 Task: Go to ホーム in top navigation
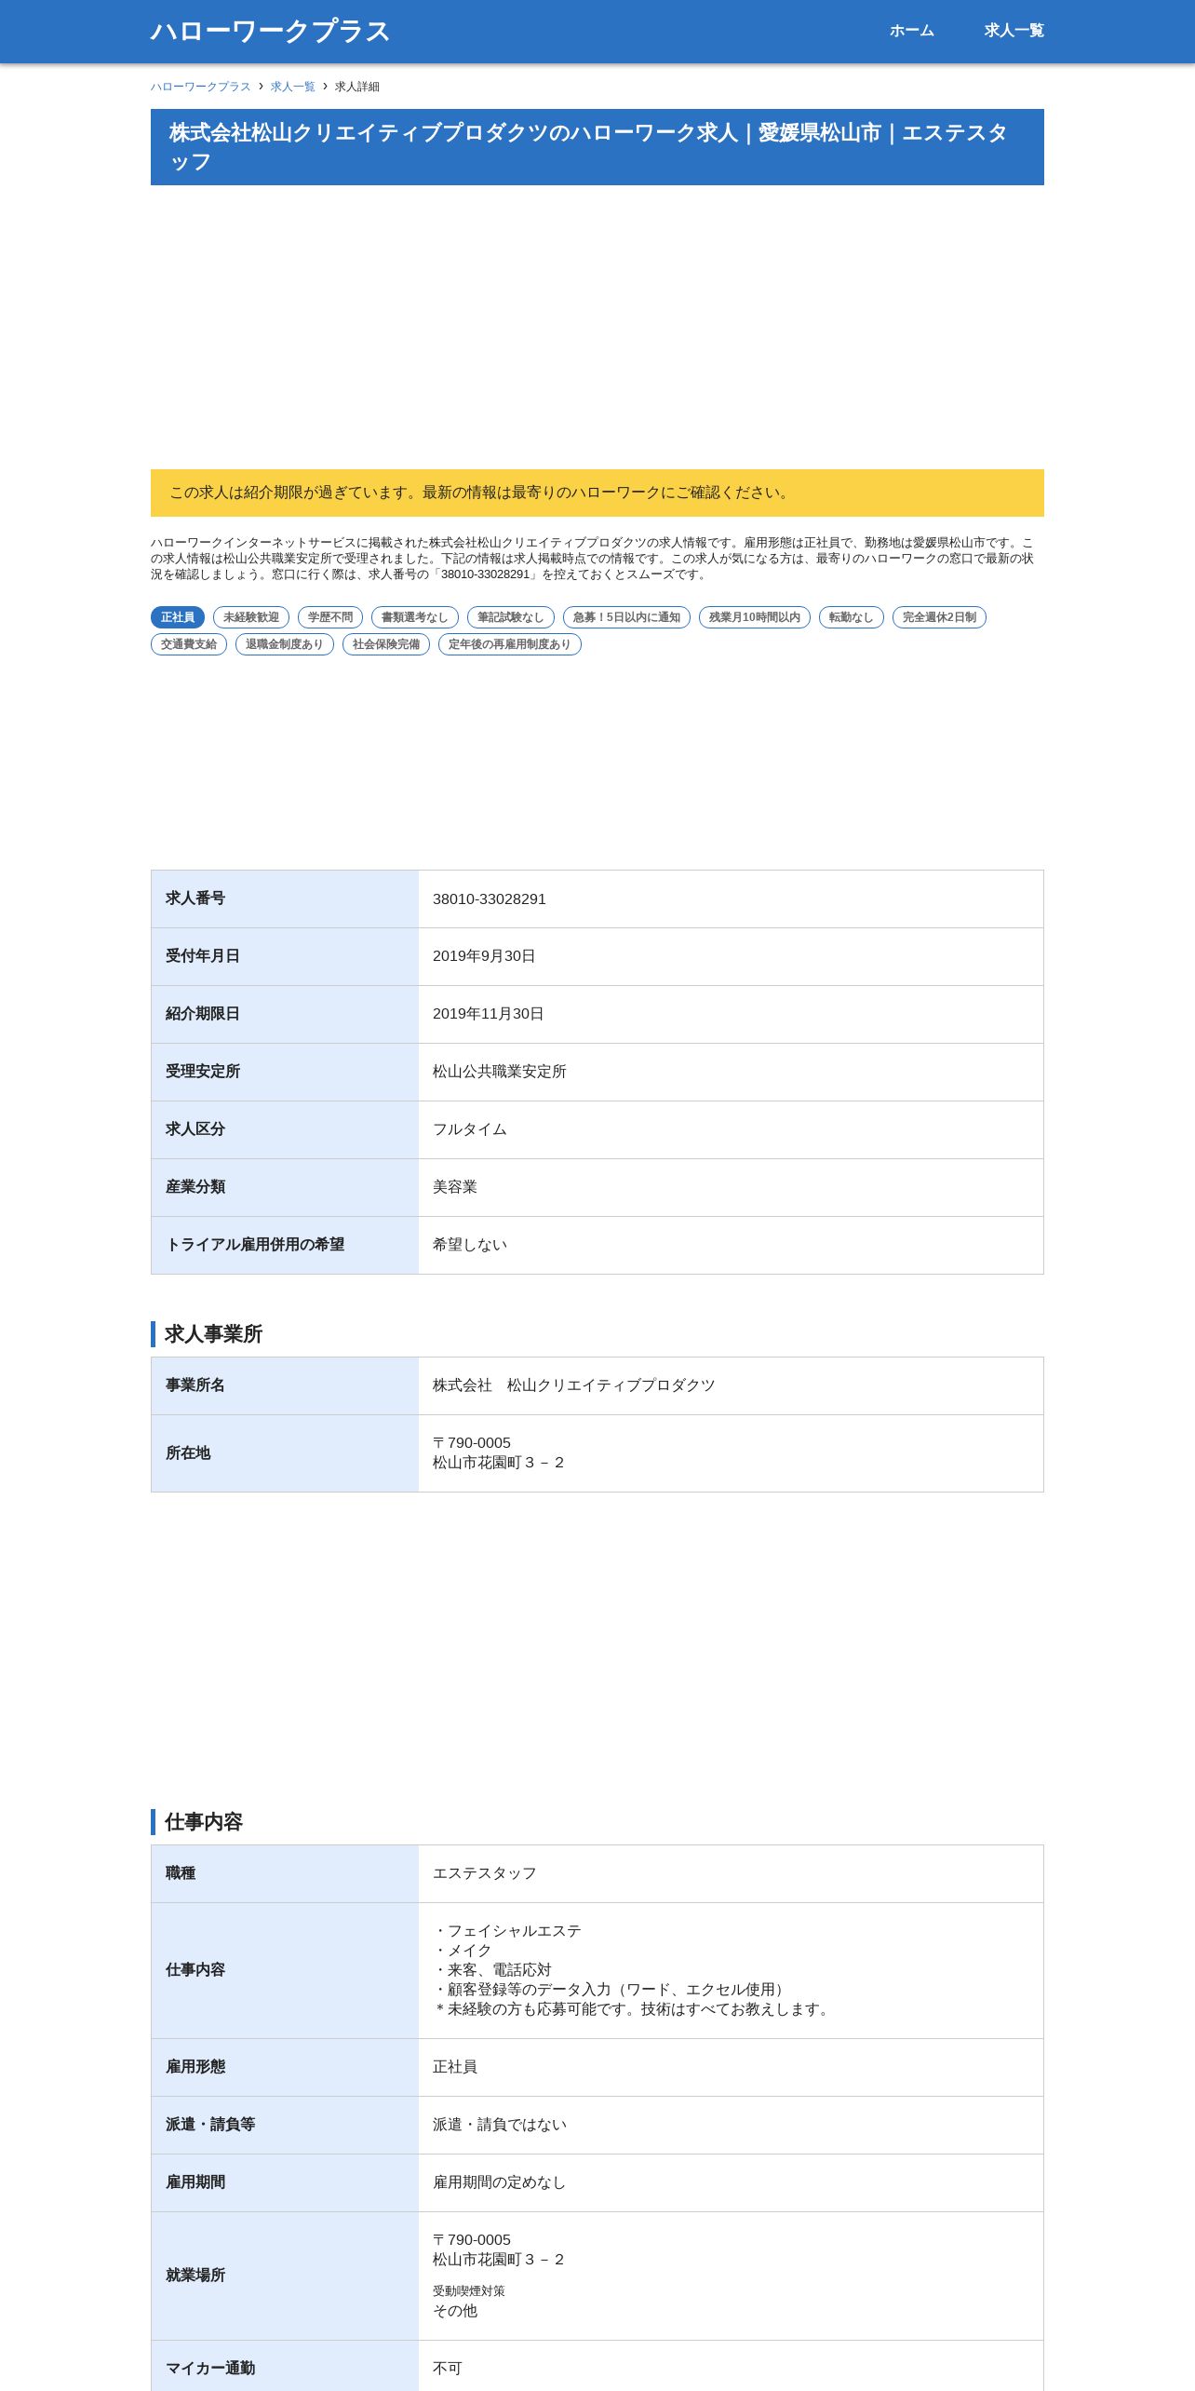tap(911, 31)
